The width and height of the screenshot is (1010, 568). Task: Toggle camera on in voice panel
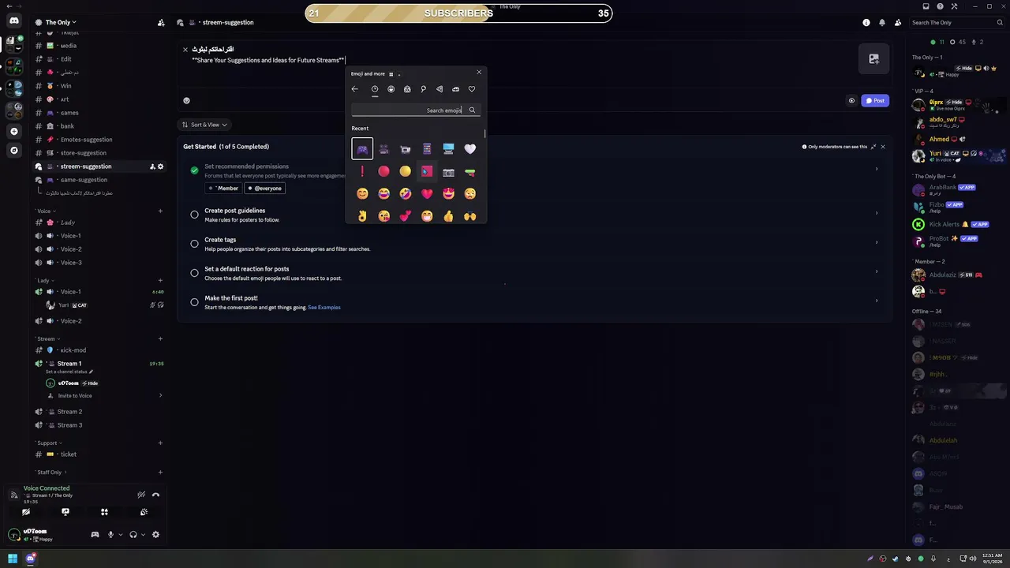(x=26, y=512)
